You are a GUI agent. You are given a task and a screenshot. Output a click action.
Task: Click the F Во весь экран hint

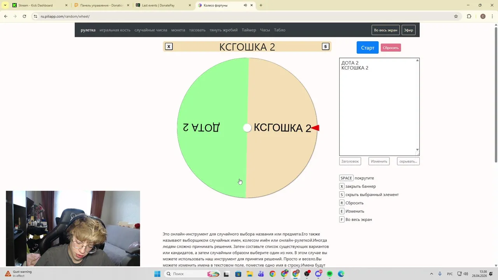click(x=356, y=219)
